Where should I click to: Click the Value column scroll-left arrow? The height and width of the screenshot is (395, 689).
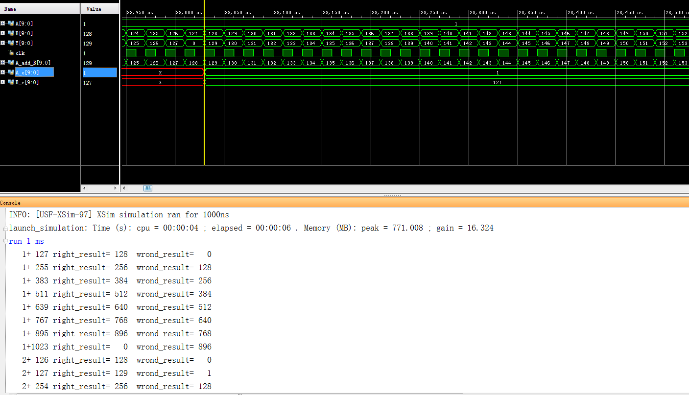click(84, 188)
